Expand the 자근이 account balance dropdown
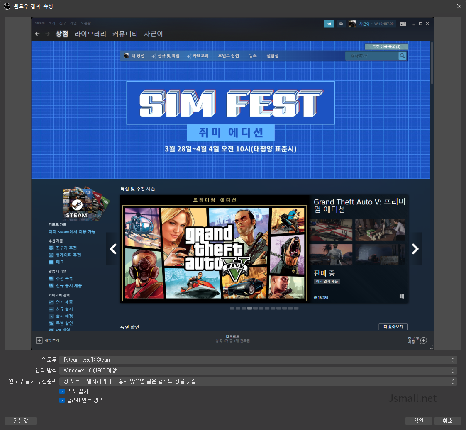Viewport: 466px width, 430px height. [376, 24]
